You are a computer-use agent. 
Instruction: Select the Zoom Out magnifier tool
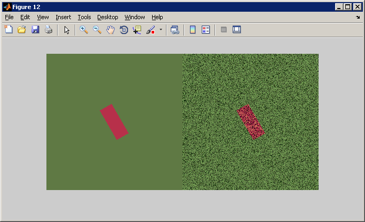click(97, 30)
